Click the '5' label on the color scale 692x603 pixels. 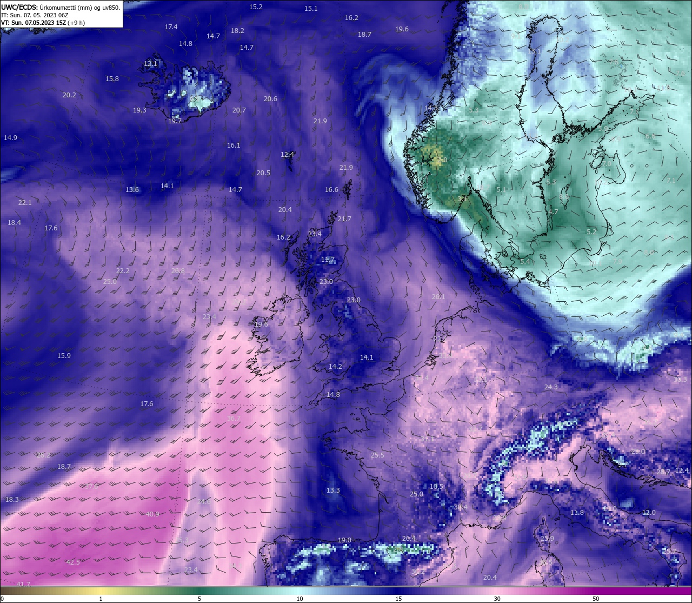click(199, 599)
